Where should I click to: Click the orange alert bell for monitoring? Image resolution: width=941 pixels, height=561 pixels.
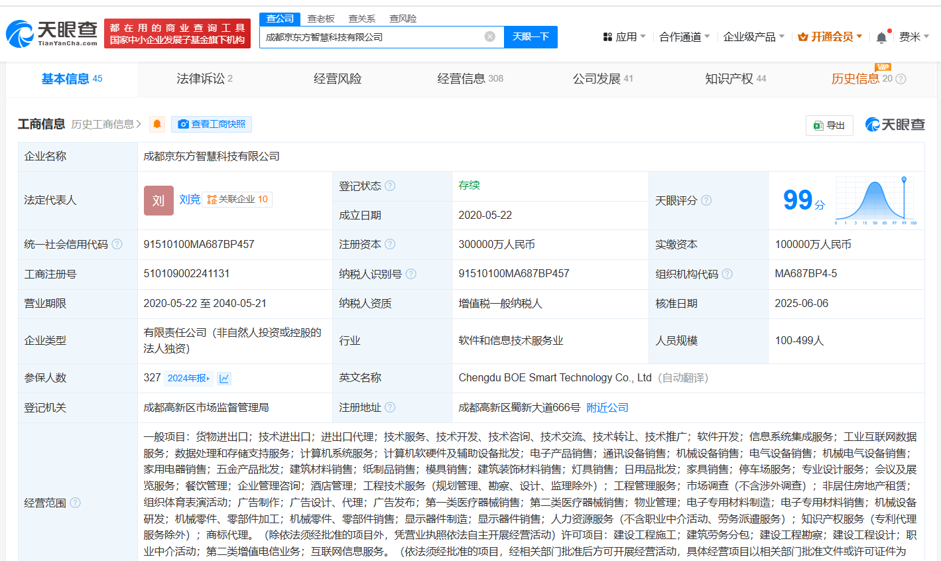pos(157,124)
